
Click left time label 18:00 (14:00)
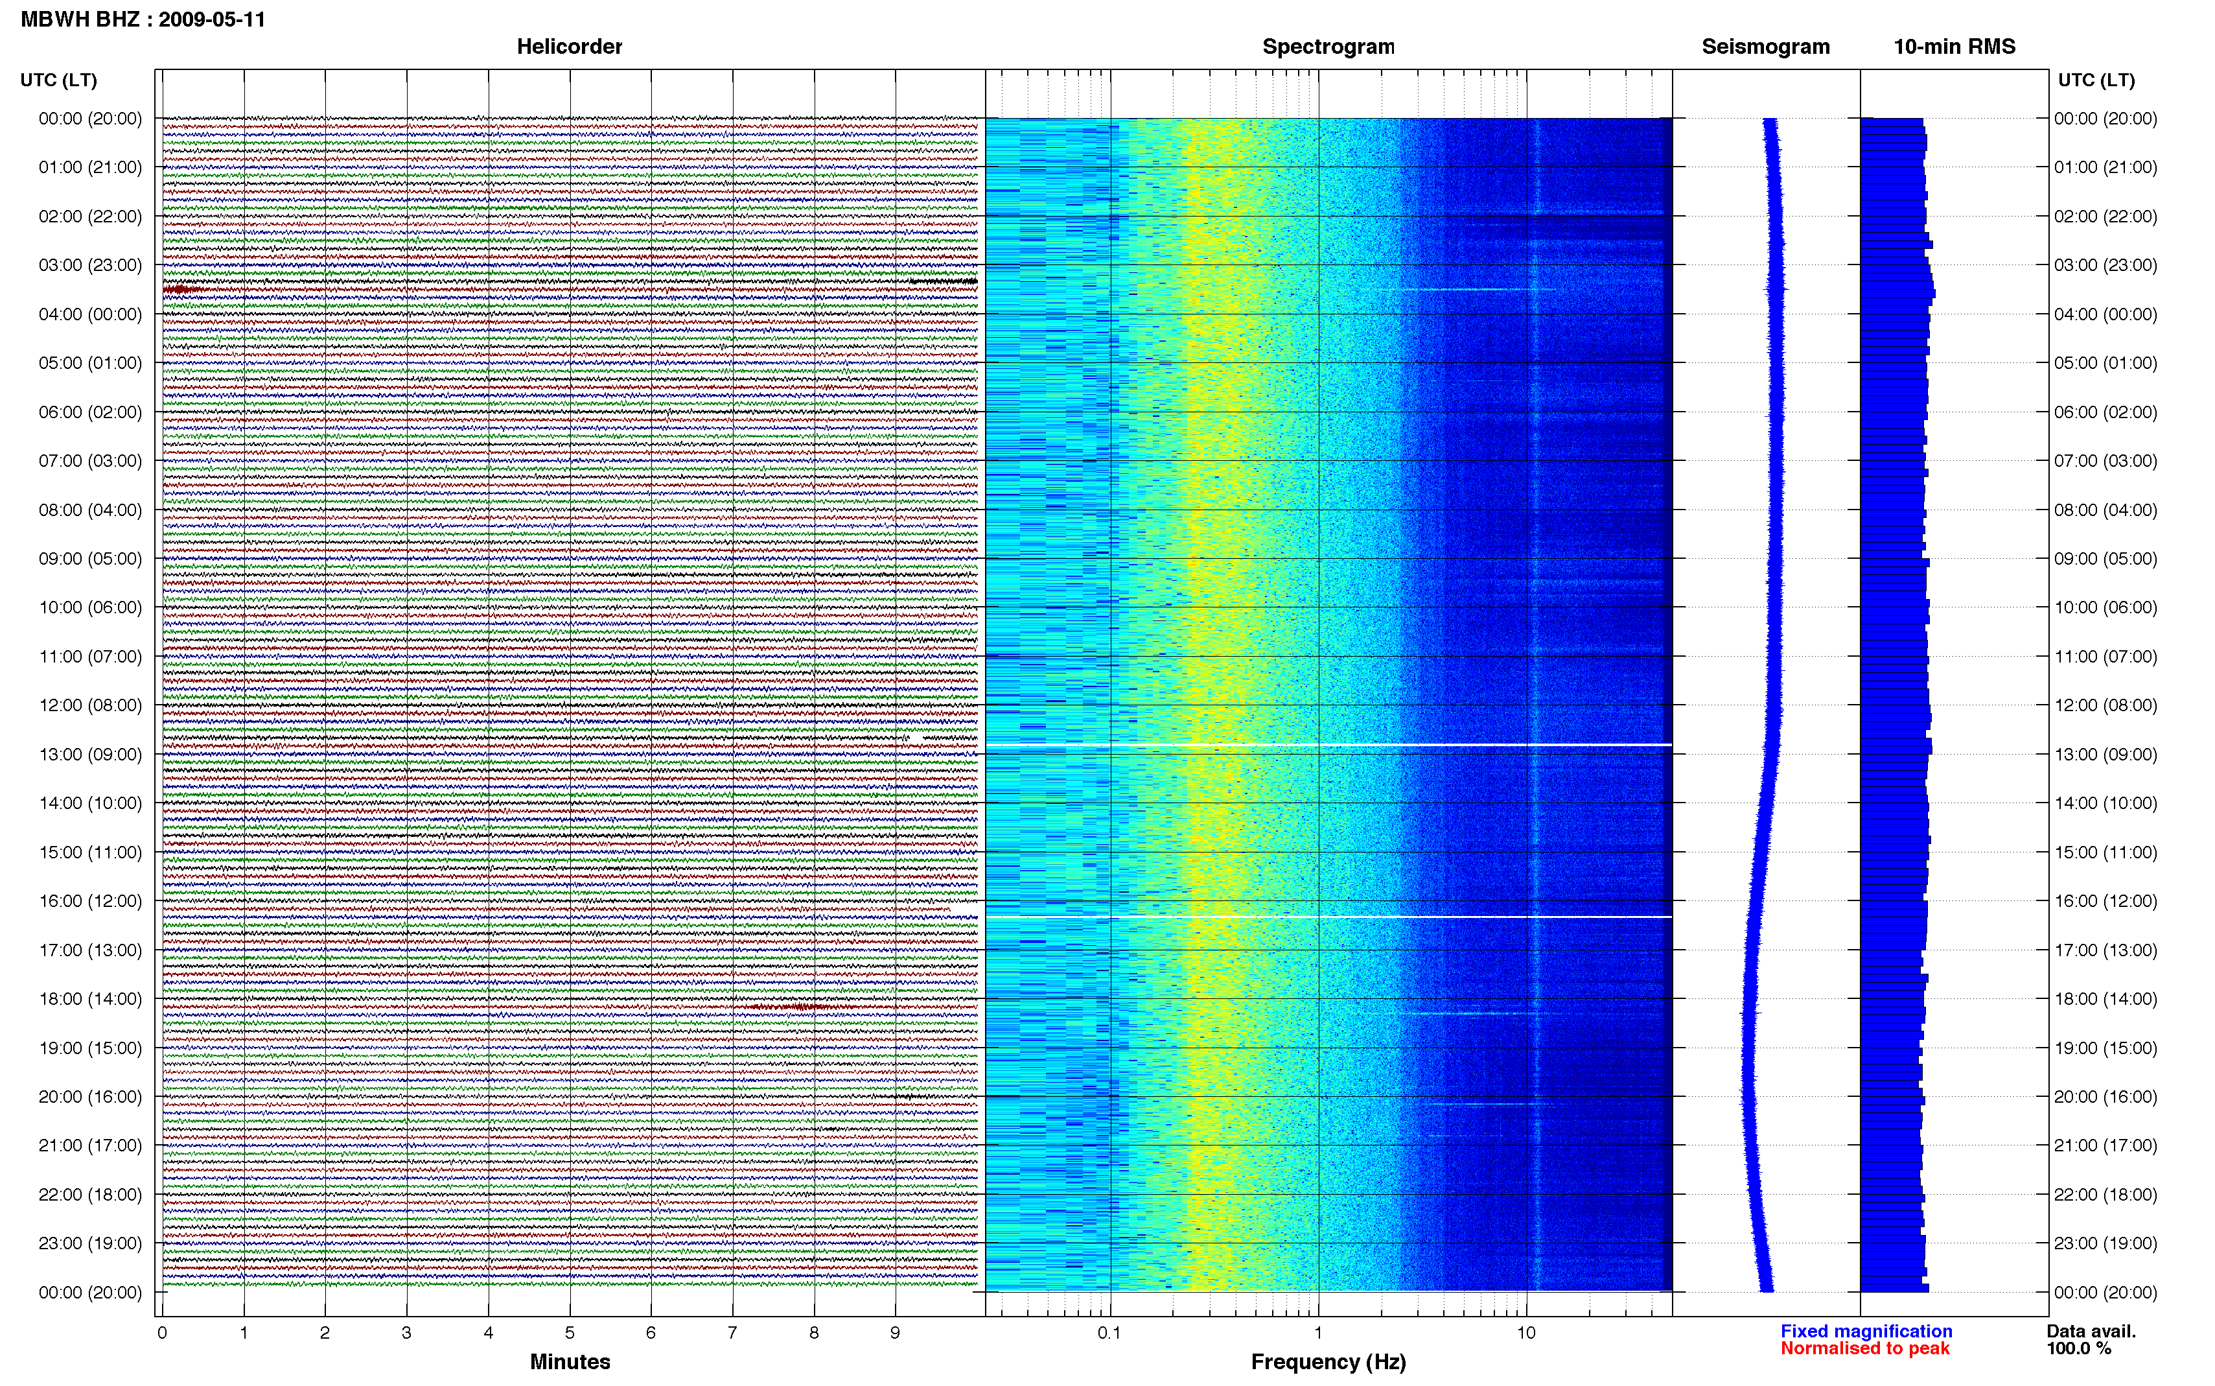90,999
